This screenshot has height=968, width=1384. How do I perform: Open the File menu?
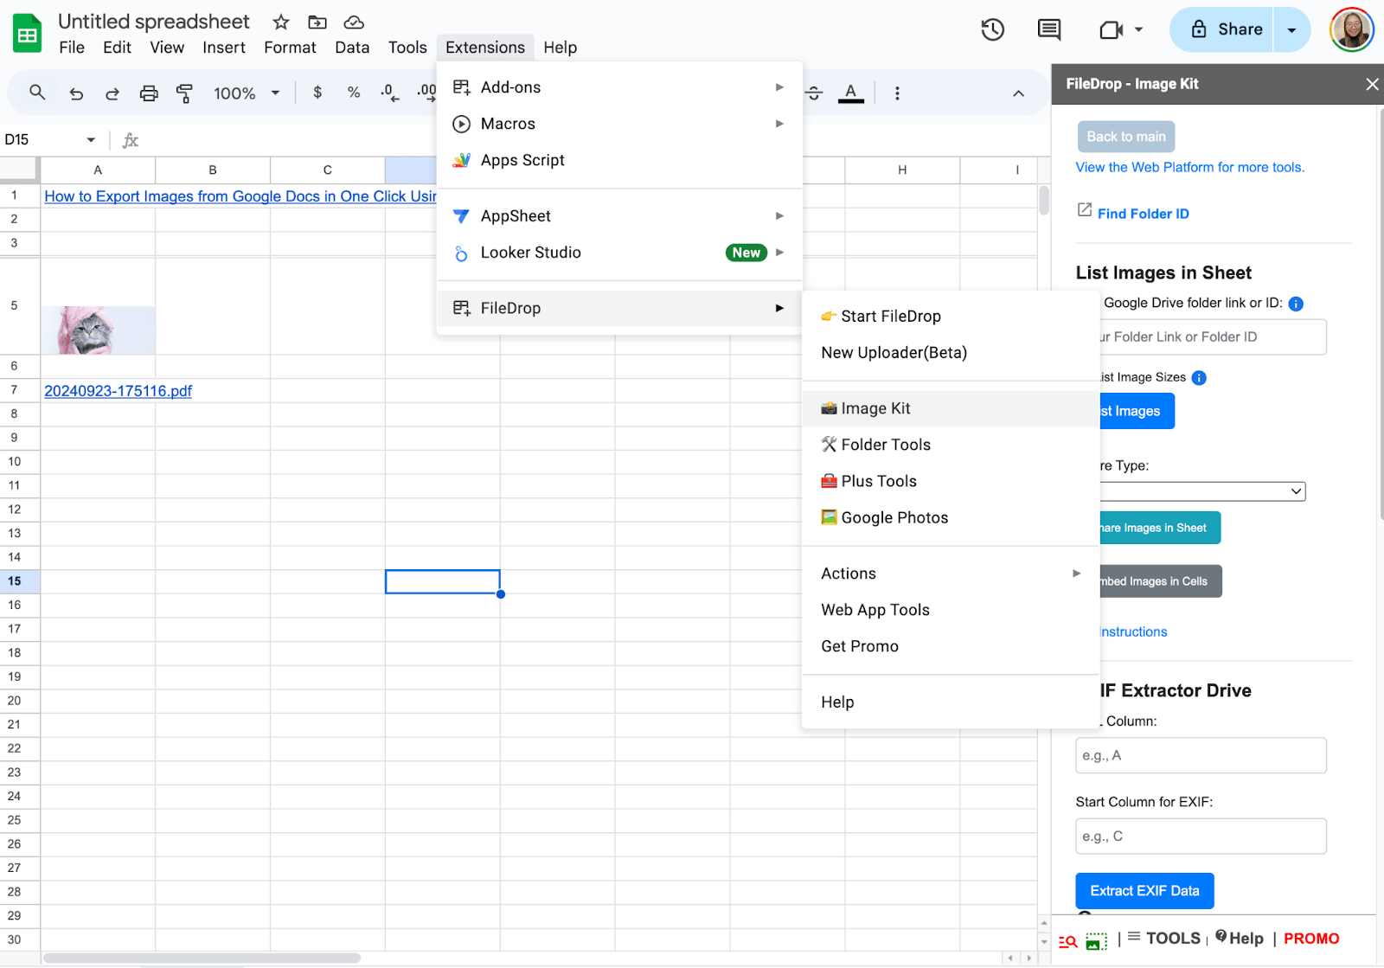[72, 48]
